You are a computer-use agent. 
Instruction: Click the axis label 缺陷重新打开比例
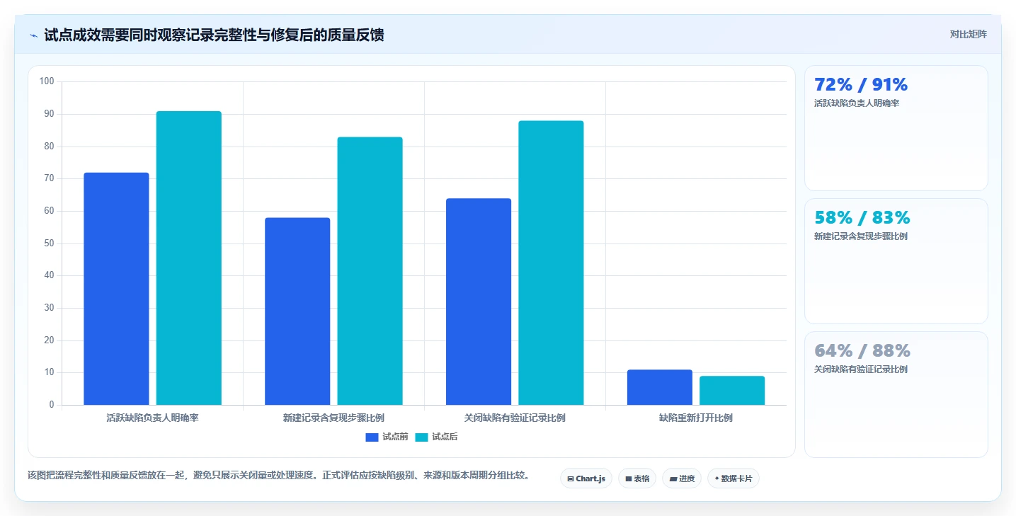coord(696,418)
